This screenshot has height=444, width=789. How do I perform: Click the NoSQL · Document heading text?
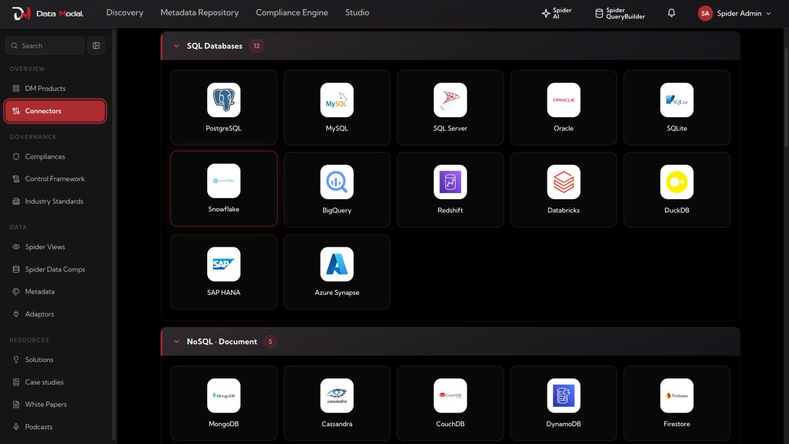coord(222,341)
